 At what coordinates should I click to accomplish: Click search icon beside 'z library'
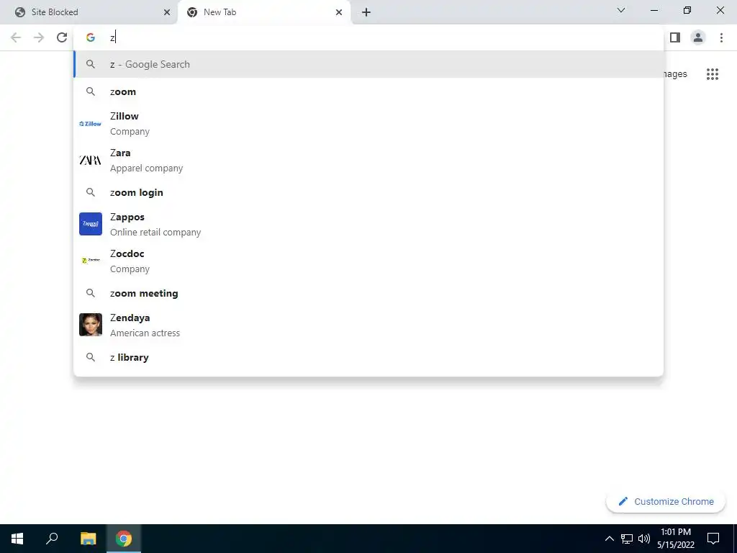tap(91, 357)
